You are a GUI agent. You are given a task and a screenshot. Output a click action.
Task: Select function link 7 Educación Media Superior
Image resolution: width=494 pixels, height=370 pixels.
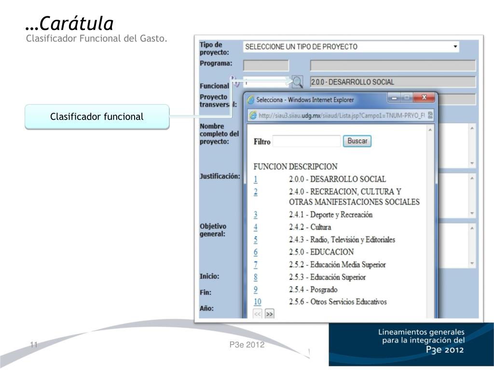pyautogui.click(x=256, y=264)
